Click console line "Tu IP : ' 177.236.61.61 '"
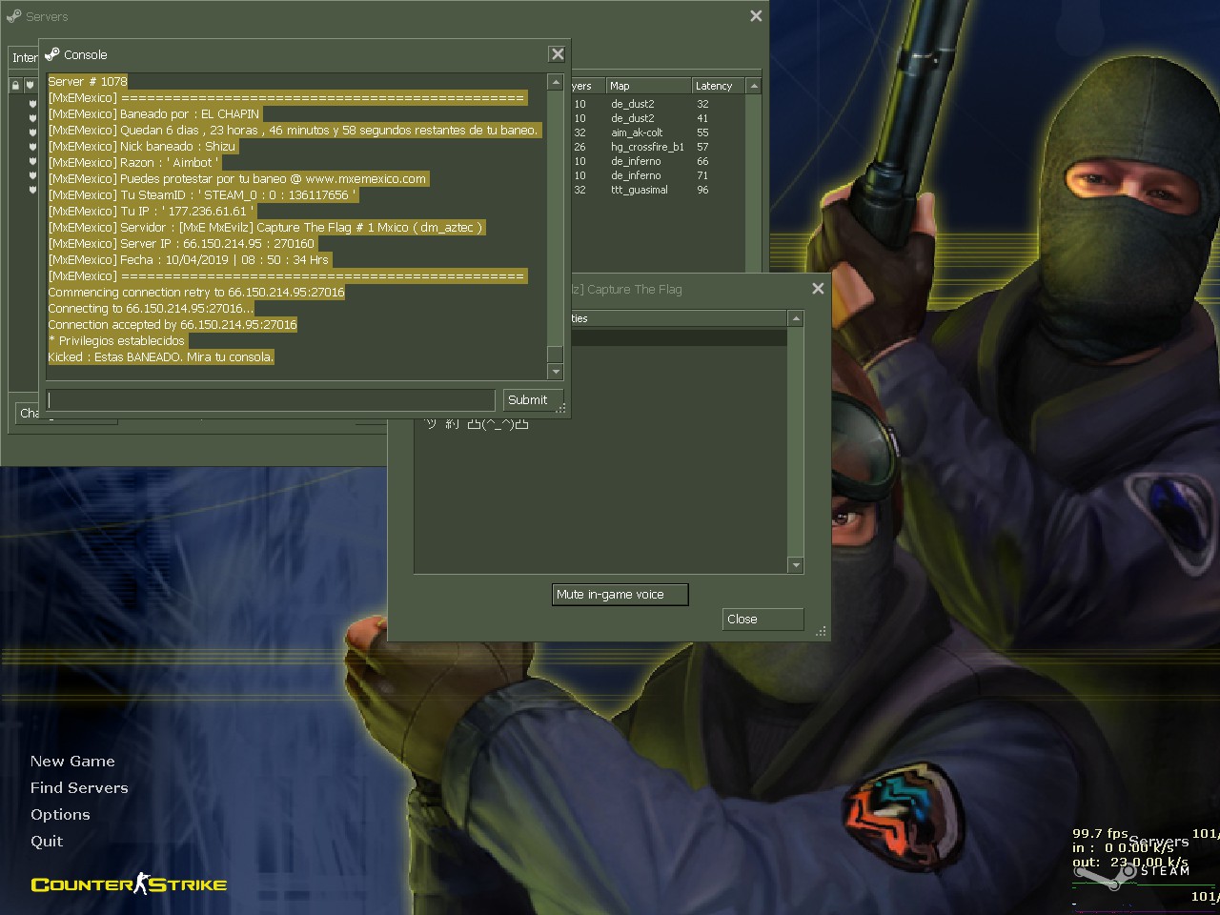The height and width of the screenshot is (915, 1220). coord(151,212)
